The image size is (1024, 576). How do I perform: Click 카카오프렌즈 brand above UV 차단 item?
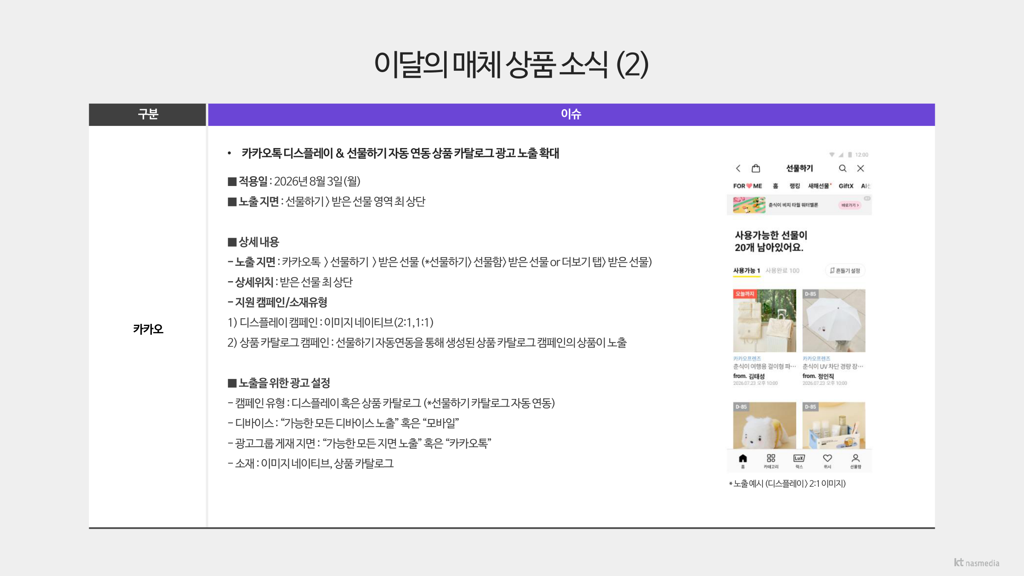816,359
